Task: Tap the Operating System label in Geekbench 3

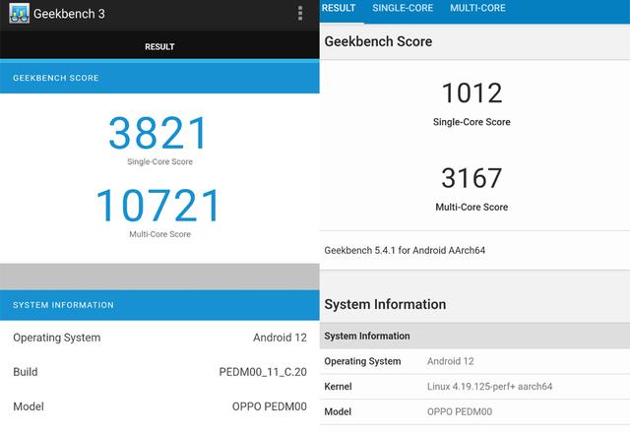Action: (x=57, y=338)
